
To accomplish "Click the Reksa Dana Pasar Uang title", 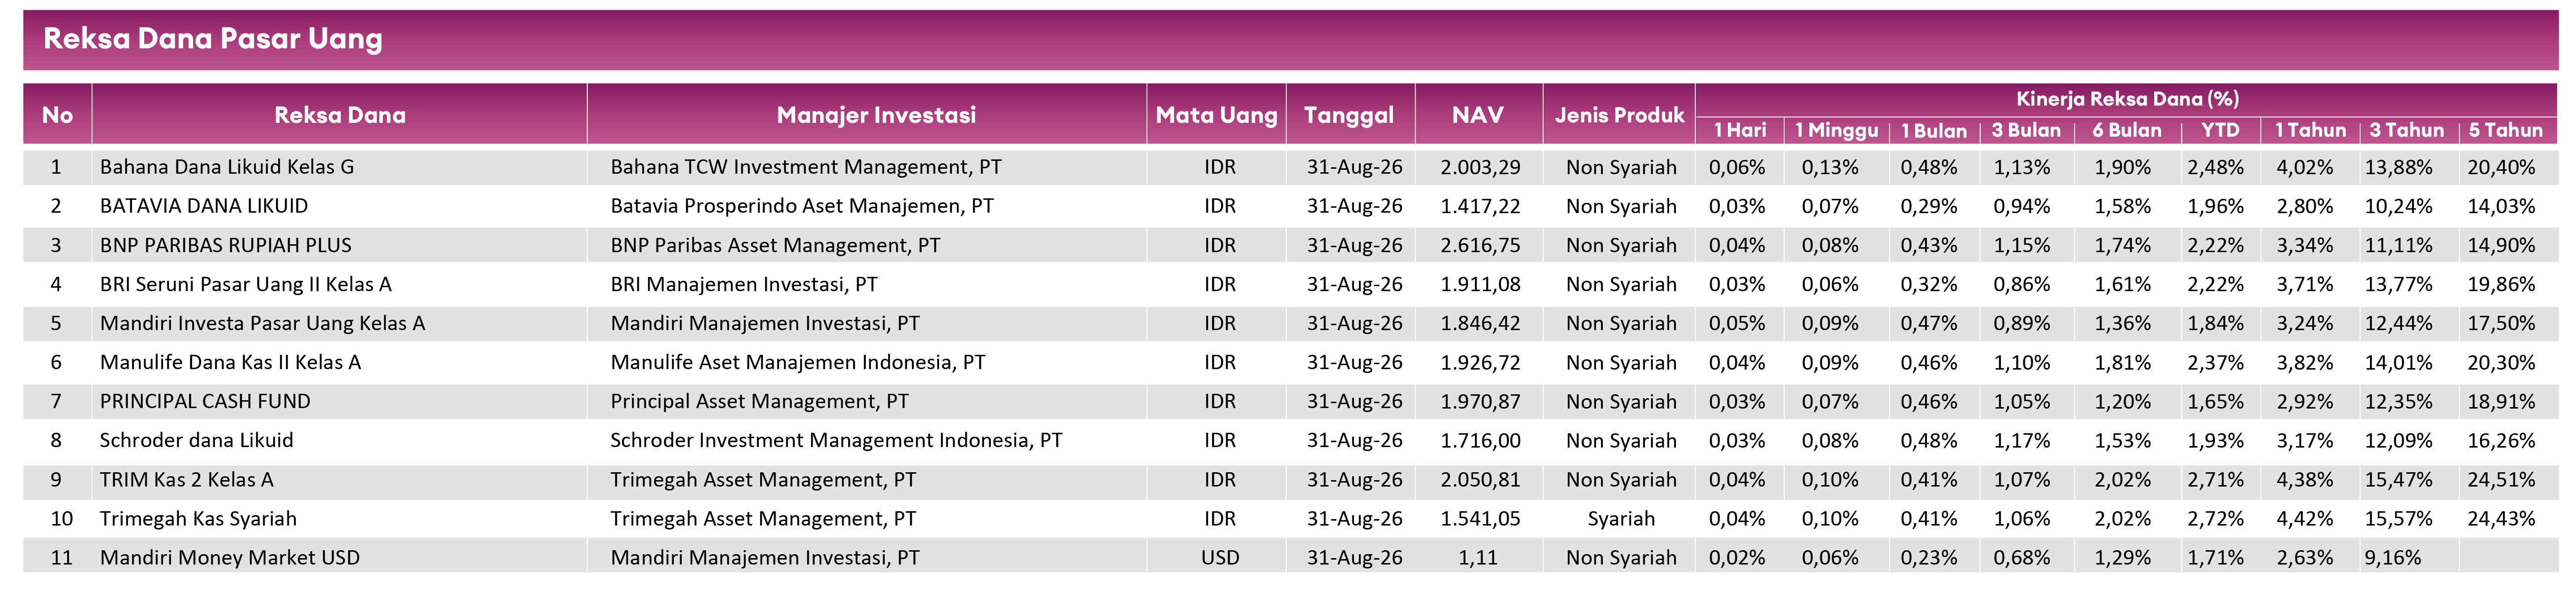I will [x=213, y=39].
